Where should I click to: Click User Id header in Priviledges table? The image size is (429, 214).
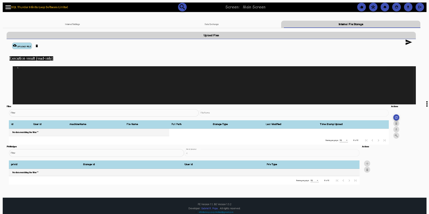pos(189,165)
